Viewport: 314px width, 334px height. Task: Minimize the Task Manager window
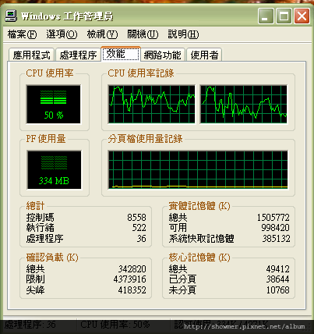pos(266,16)
